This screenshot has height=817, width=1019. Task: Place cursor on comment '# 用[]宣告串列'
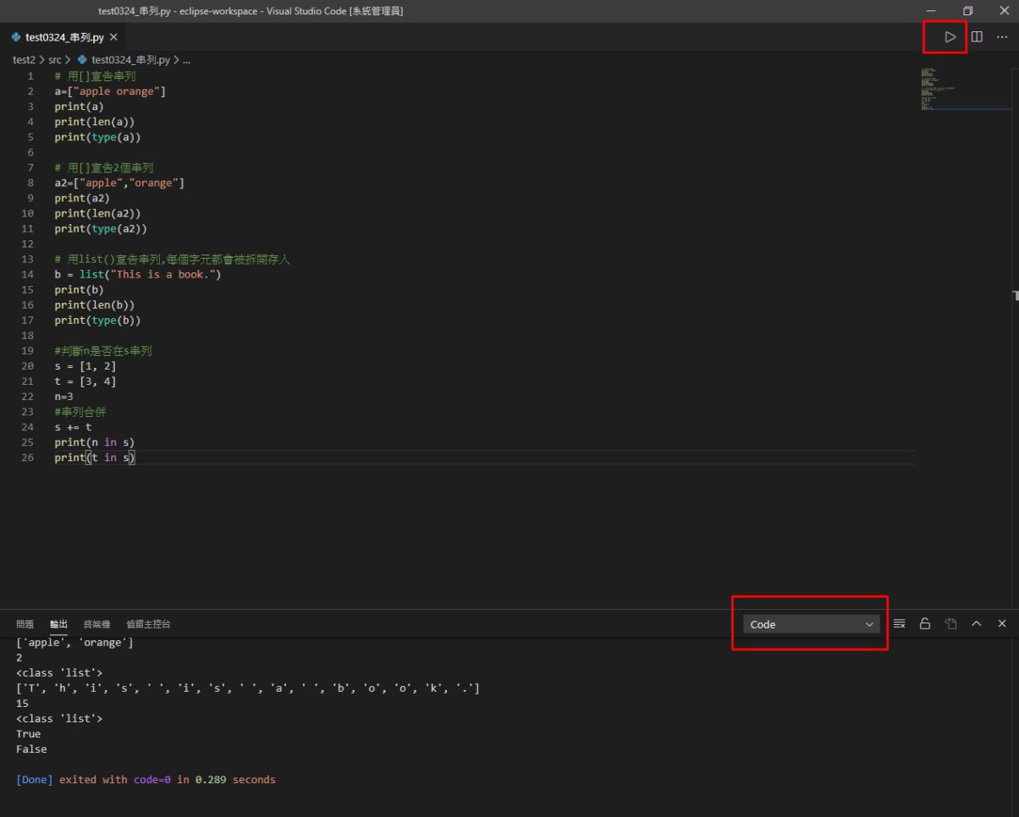click(95, 76)
